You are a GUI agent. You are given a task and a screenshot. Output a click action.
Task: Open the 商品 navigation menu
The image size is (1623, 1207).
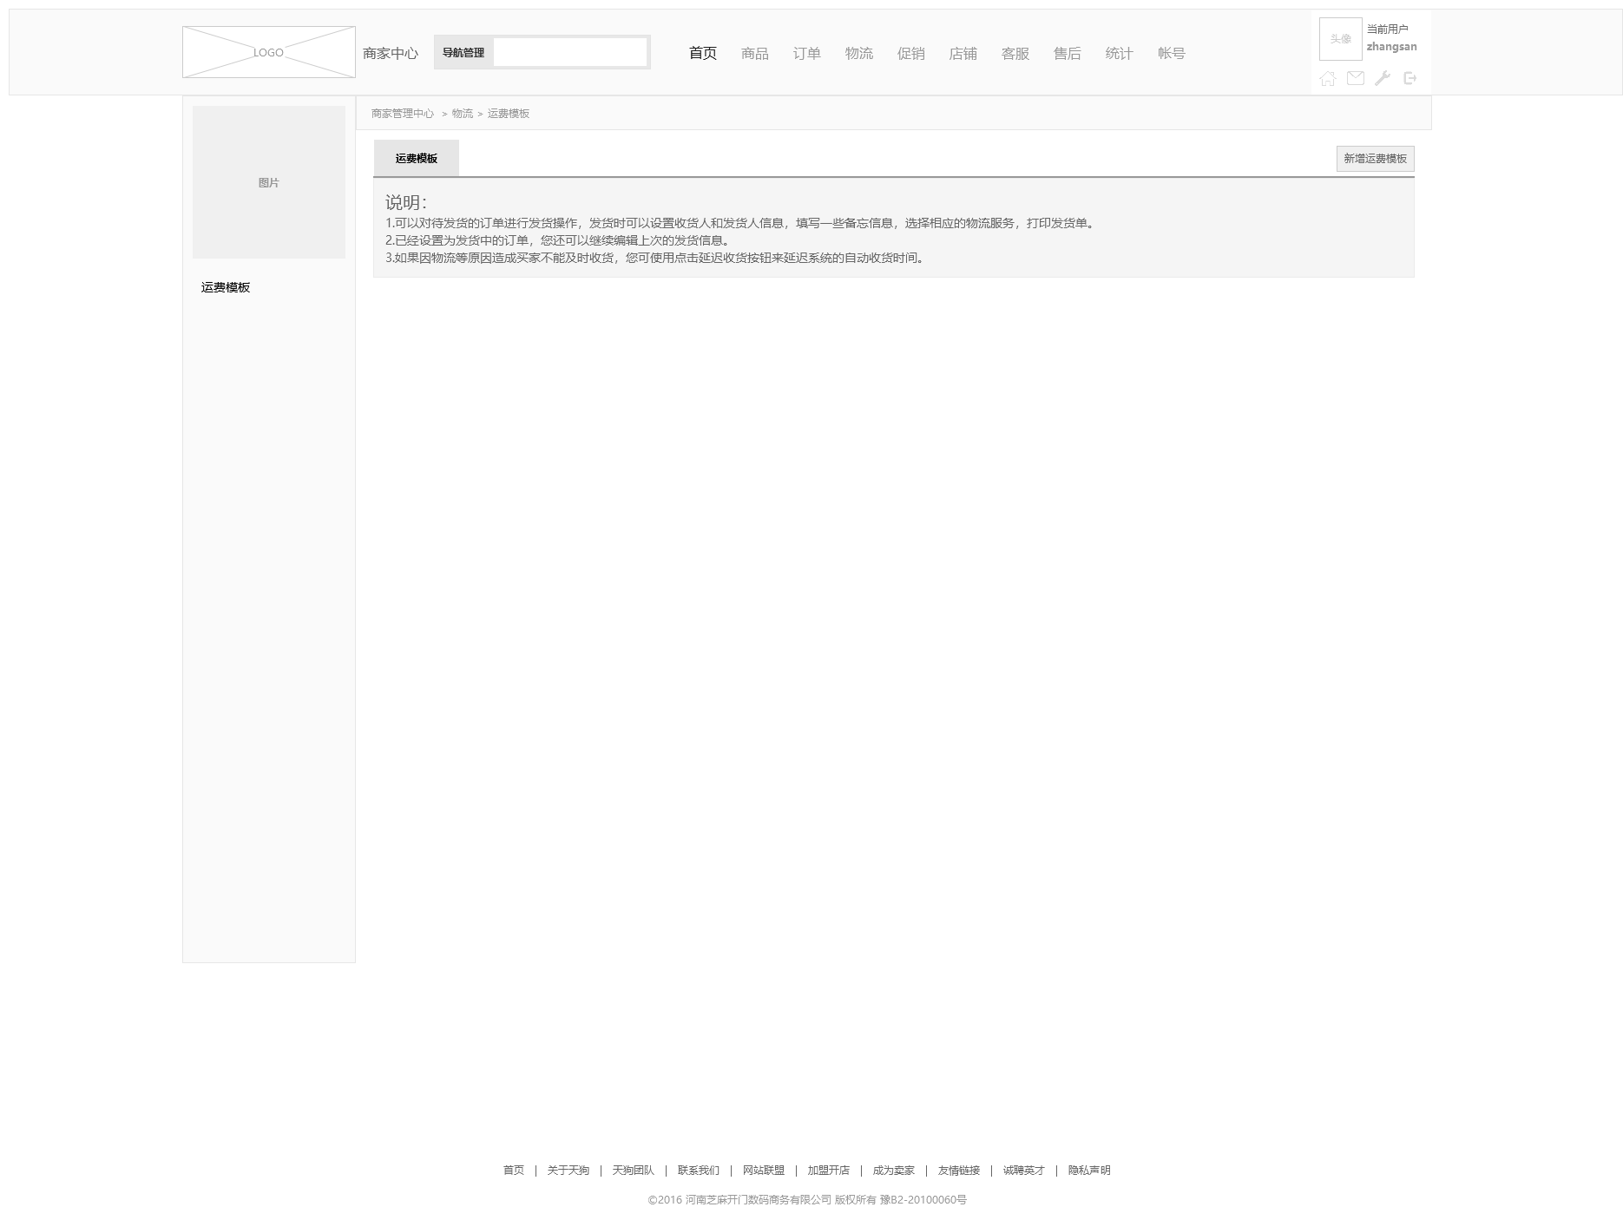point(755,53)
